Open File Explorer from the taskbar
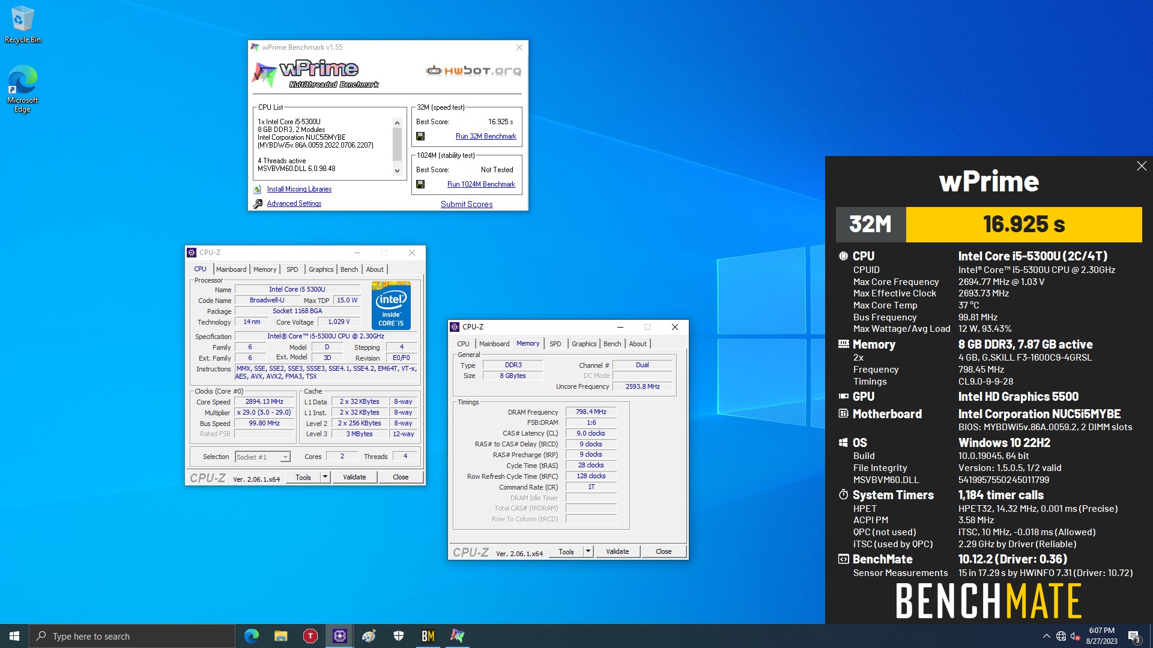Screen dimensions: 1153x648 coord(281,636)
